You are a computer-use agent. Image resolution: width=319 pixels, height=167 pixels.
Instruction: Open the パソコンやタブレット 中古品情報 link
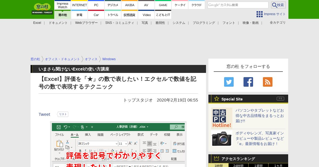tap(260, 116)
